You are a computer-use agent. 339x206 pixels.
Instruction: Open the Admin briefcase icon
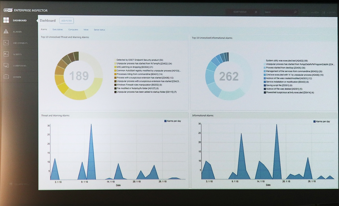tap(6, 77)
